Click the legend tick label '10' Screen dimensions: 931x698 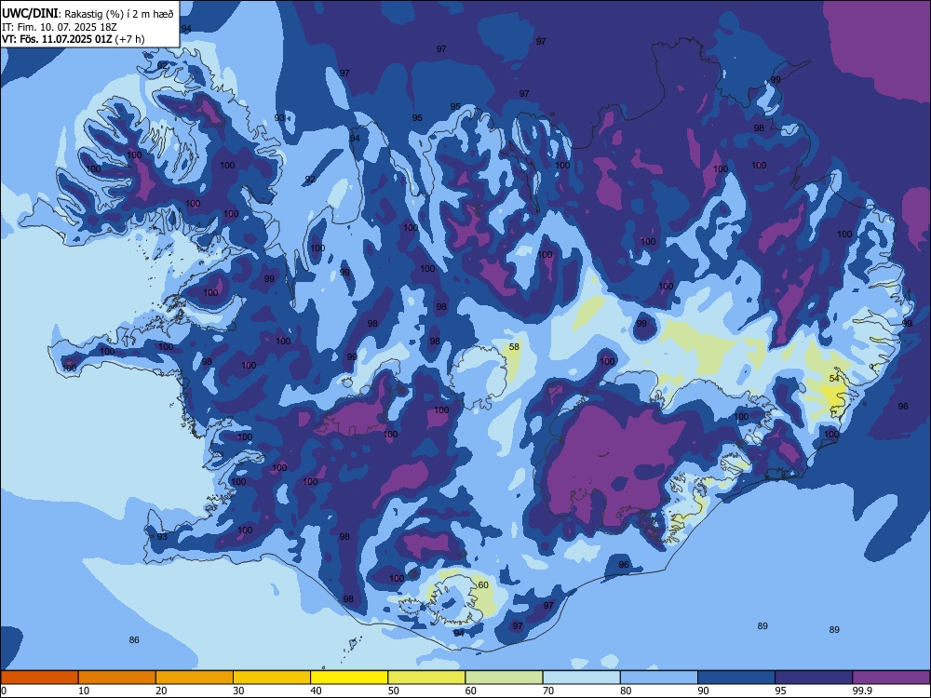(x=84, y=691)
